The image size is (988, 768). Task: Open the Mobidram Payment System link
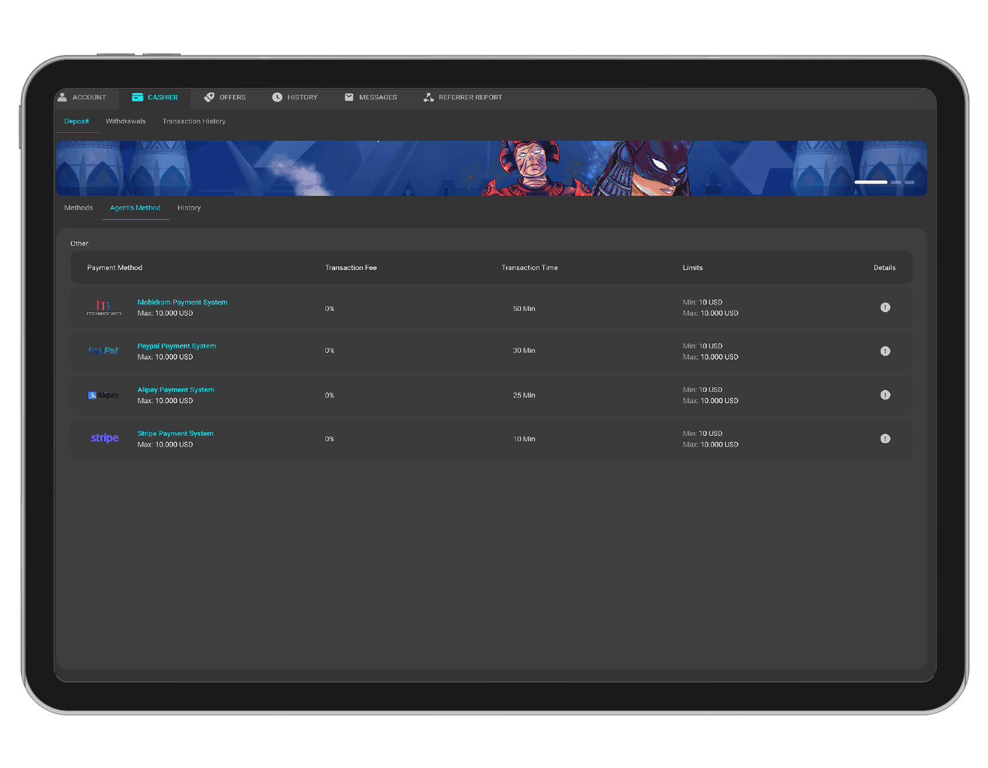click(182, 302)
